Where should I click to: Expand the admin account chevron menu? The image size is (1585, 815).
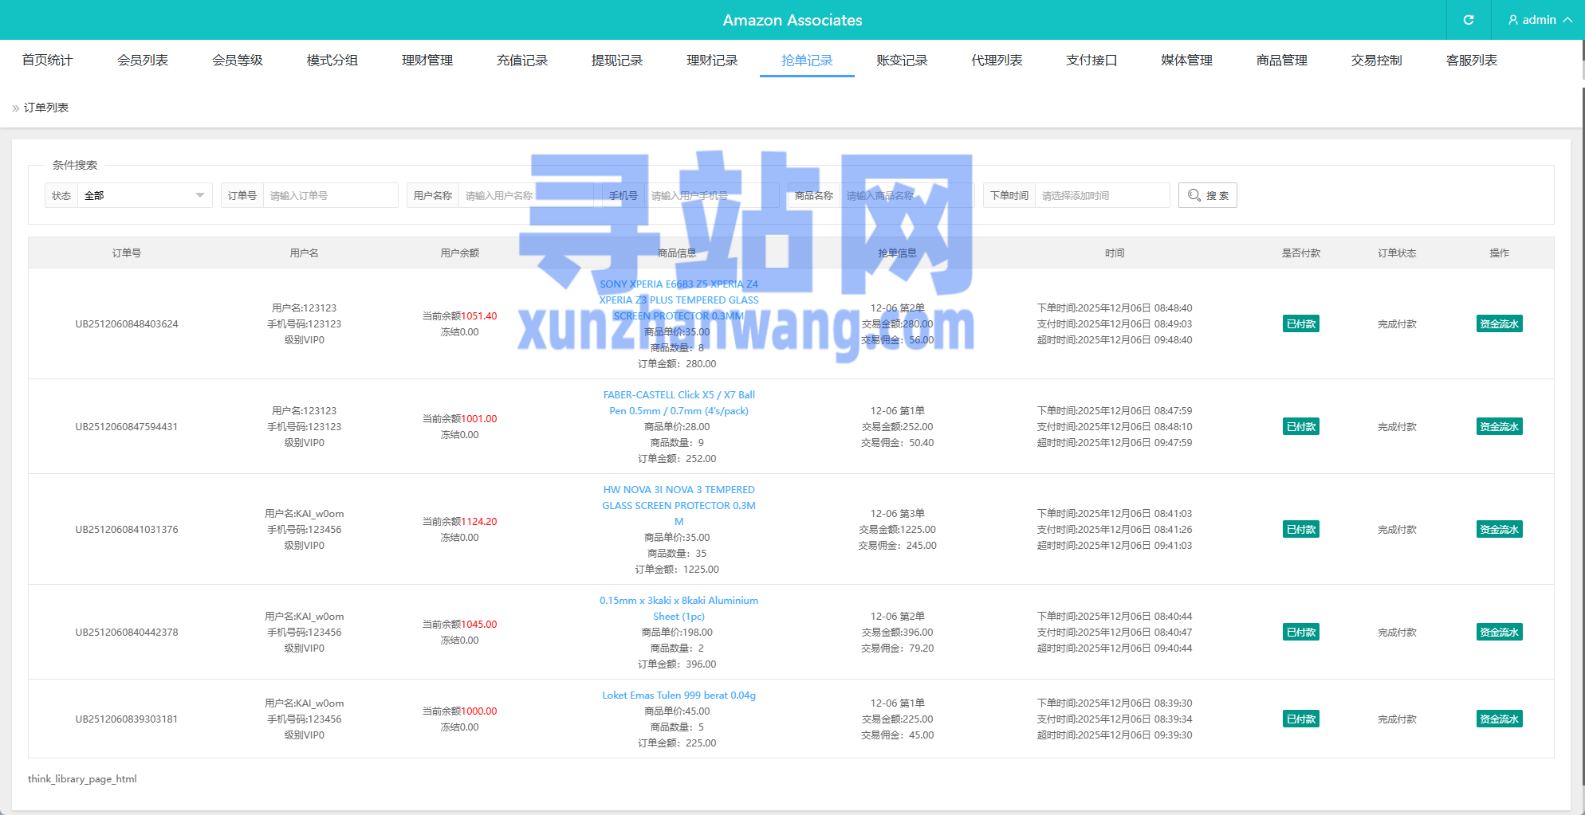point(1567,19)
